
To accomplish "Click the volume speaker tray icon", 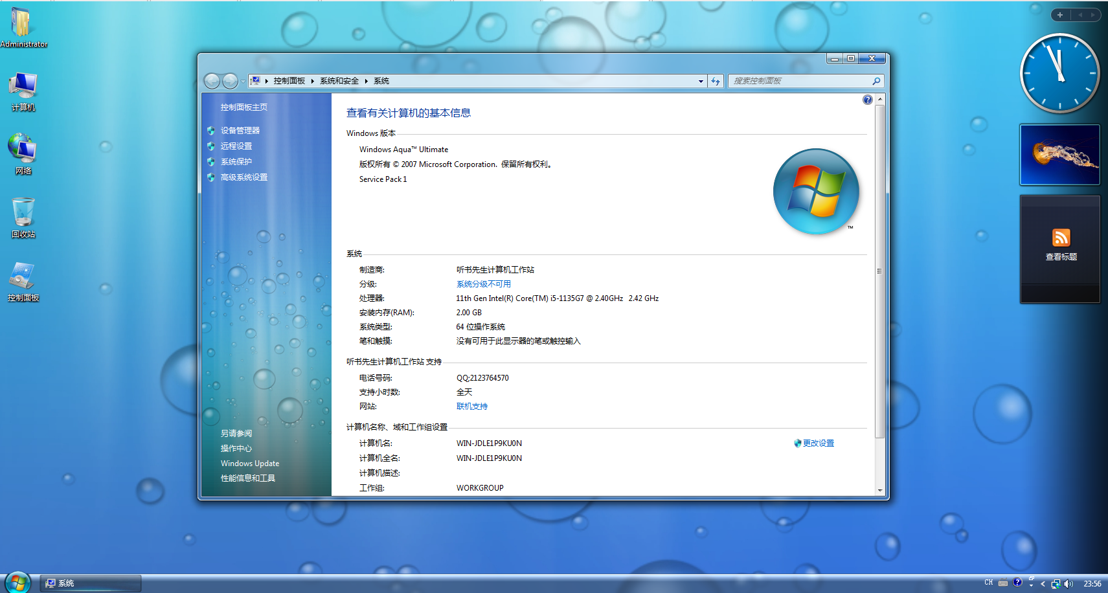I will 1068,583.
